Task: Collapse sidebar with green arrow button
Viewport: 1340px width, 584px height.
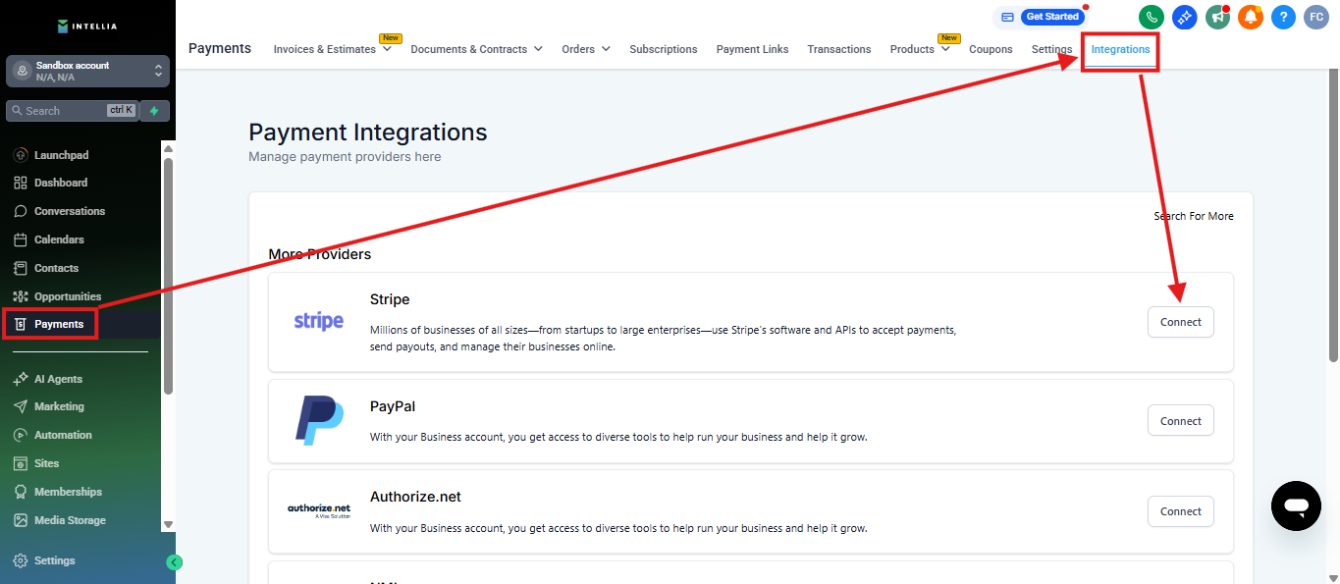Action: pos(174,562)
